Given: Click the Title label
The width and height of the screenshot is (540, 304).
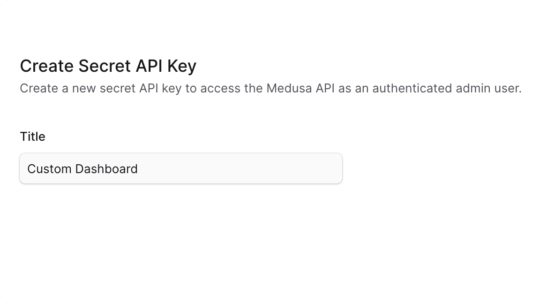Looking at the screenshot, I should pos(32,136).
